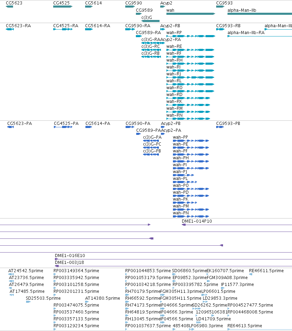Screen dimensions: 292x331
Task: Select transcript alpha-Man-IIb-RA
Action: tap(246, 32)
